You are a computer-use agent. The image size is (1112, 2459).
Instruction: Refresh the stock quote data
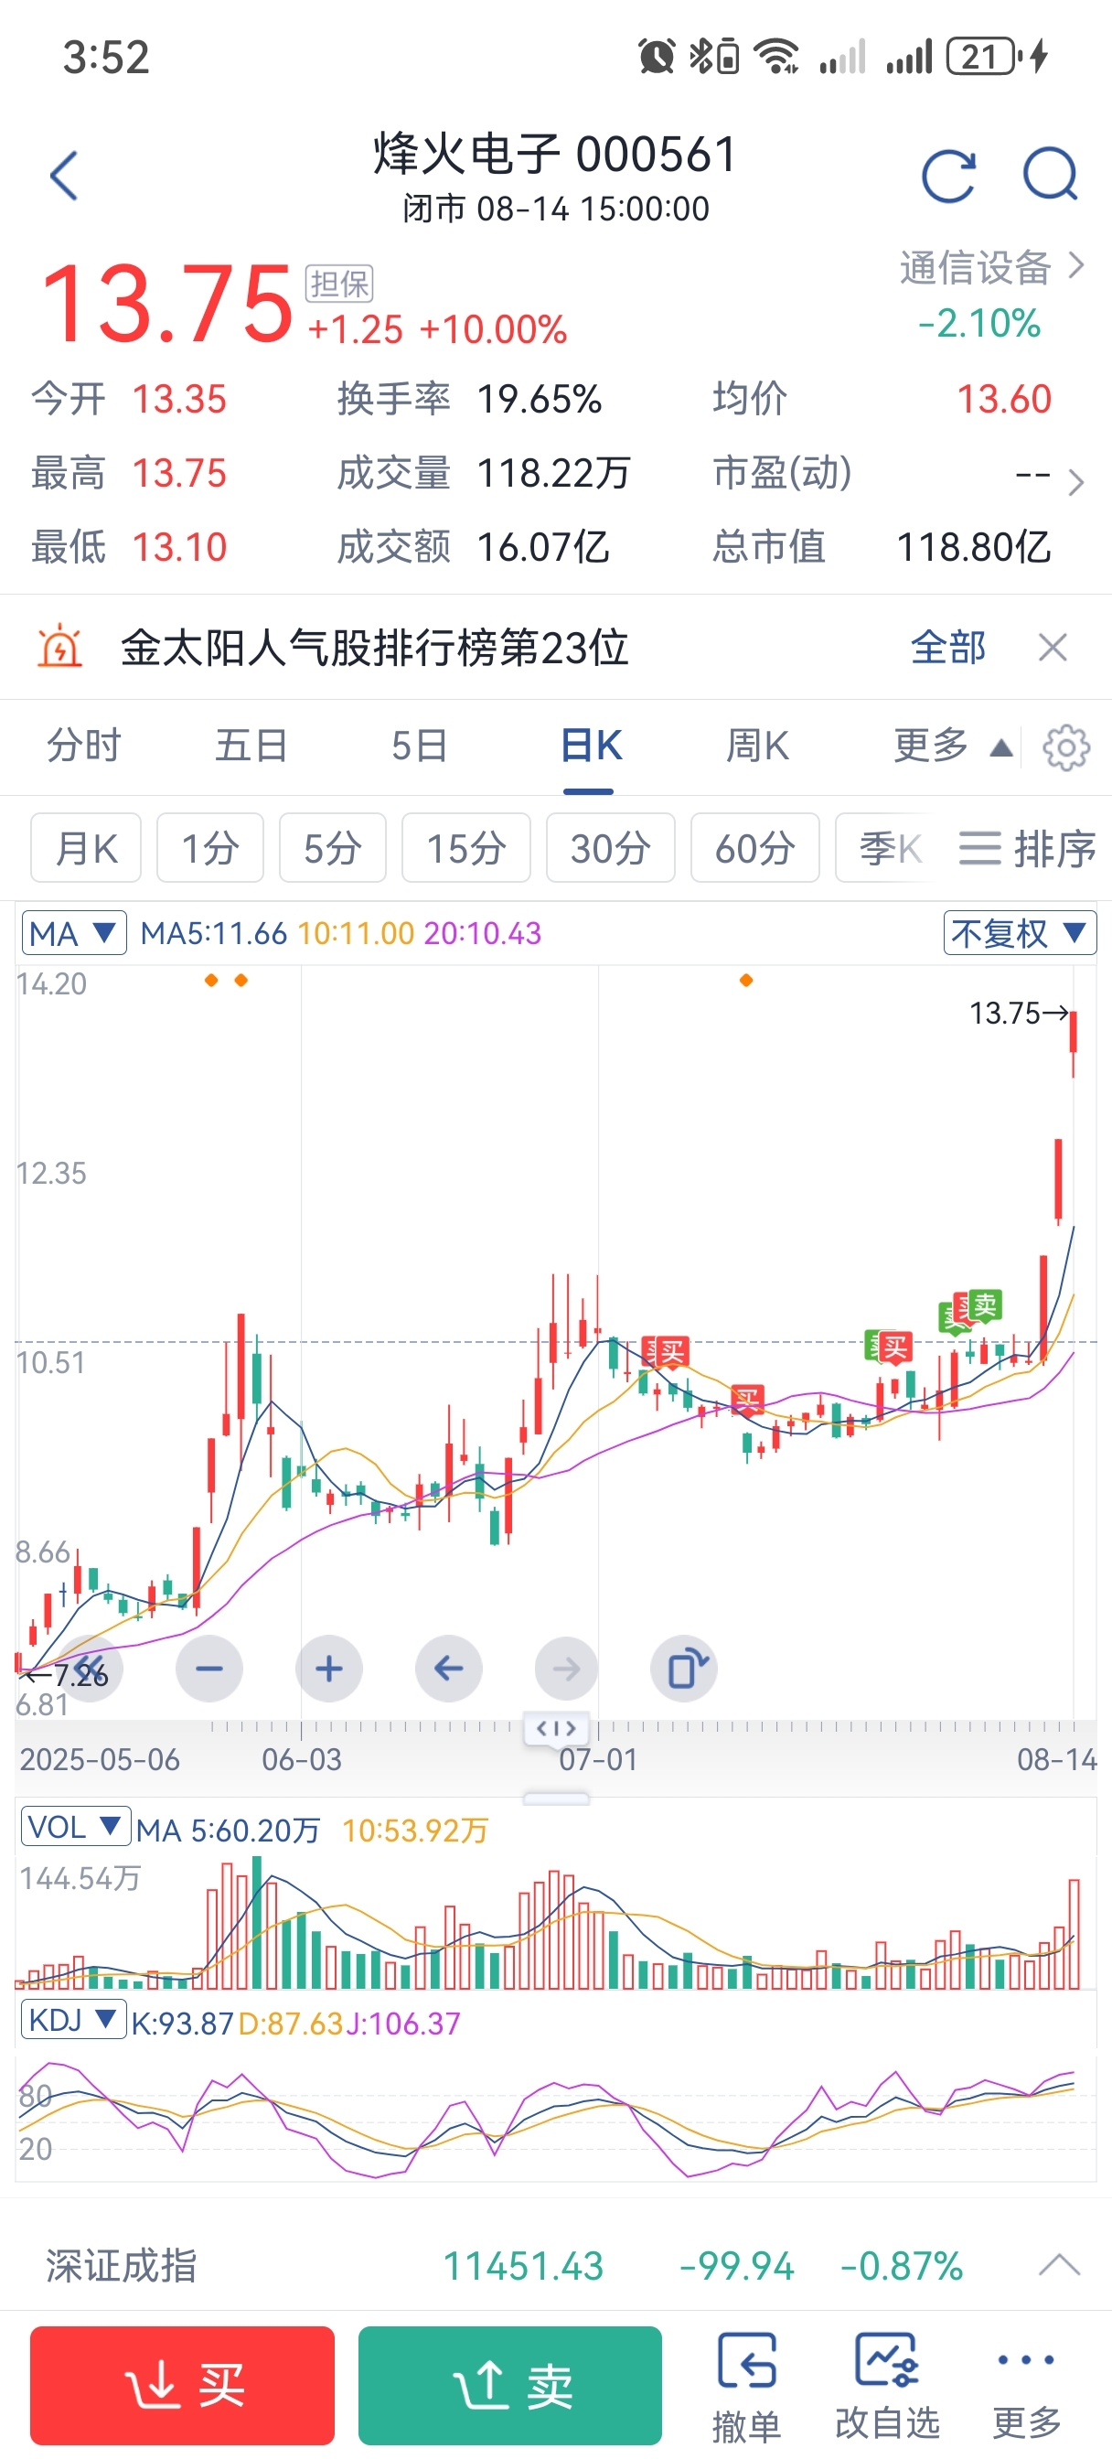point(947,176)
